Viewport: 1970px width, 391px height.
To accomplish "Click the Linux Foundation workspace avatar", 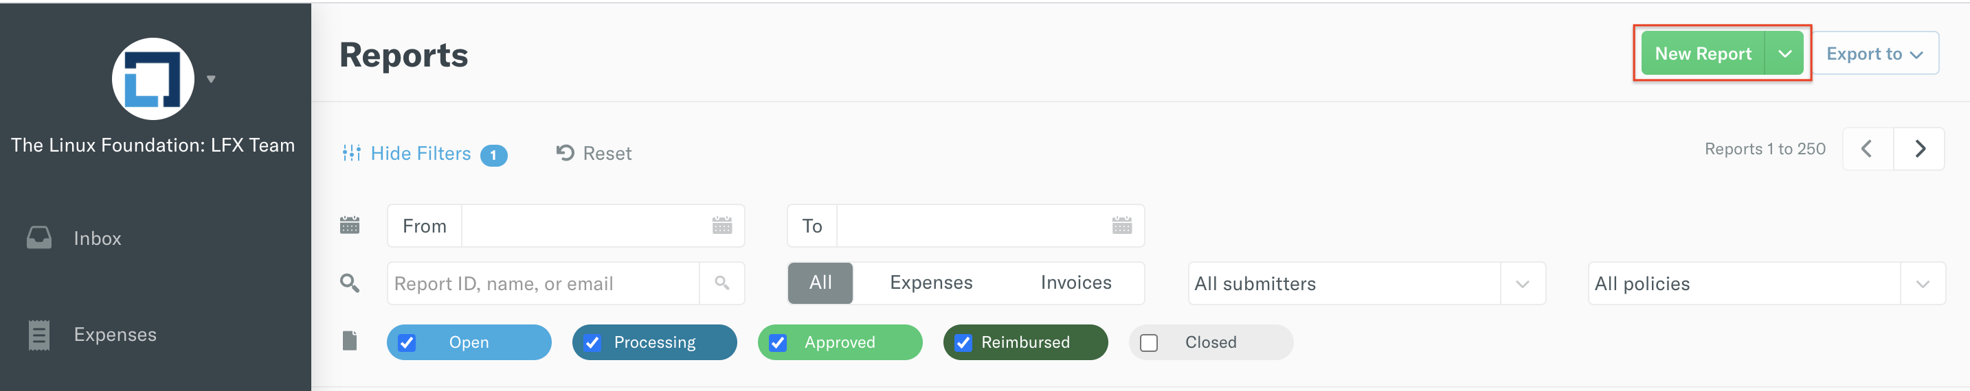I will click(x=153, y=79).
